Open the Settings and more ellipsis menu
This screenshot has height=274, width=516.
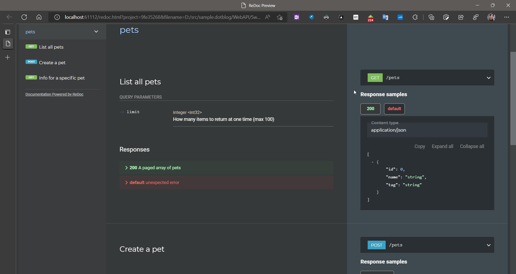pyautogui.click(x=507, y=17)
